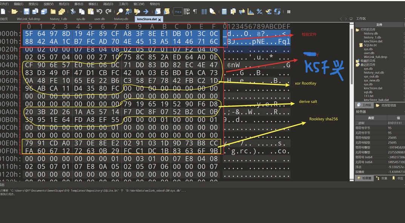The image size is (405, 223).
Task: Switch to the 书签 tab
Action: point(398,178)
